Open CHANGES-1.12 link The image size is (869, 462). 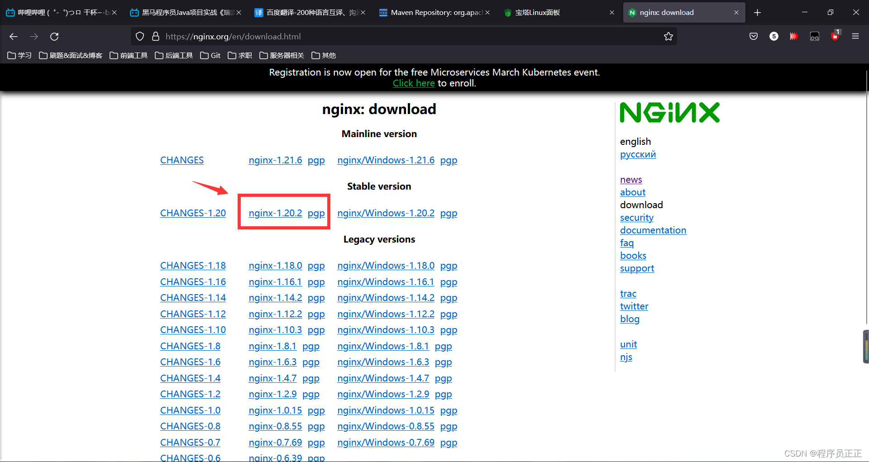[x=193, y=314]
